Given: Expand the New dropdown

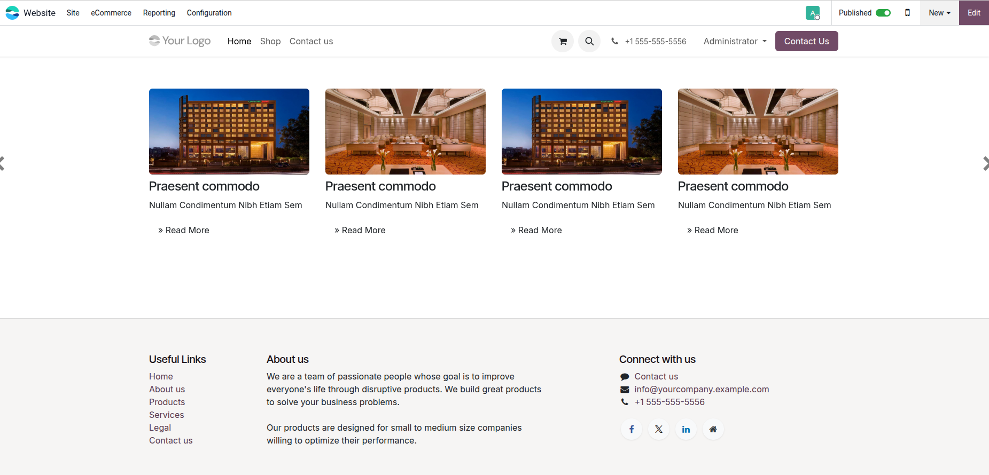Looking at the screenshot, I should pyautogui.click(x=939, y=13).
